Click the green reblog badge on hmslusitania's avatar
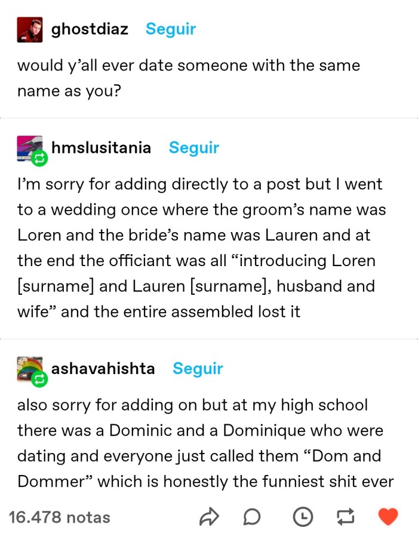The height and width of the screenshot is (540, 418). click(x=39, y=158)
